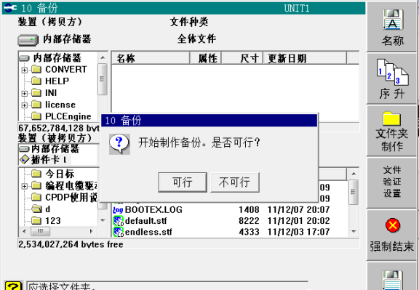Select the default.stf file
The image size is (419, 290).
pos(146,221)
